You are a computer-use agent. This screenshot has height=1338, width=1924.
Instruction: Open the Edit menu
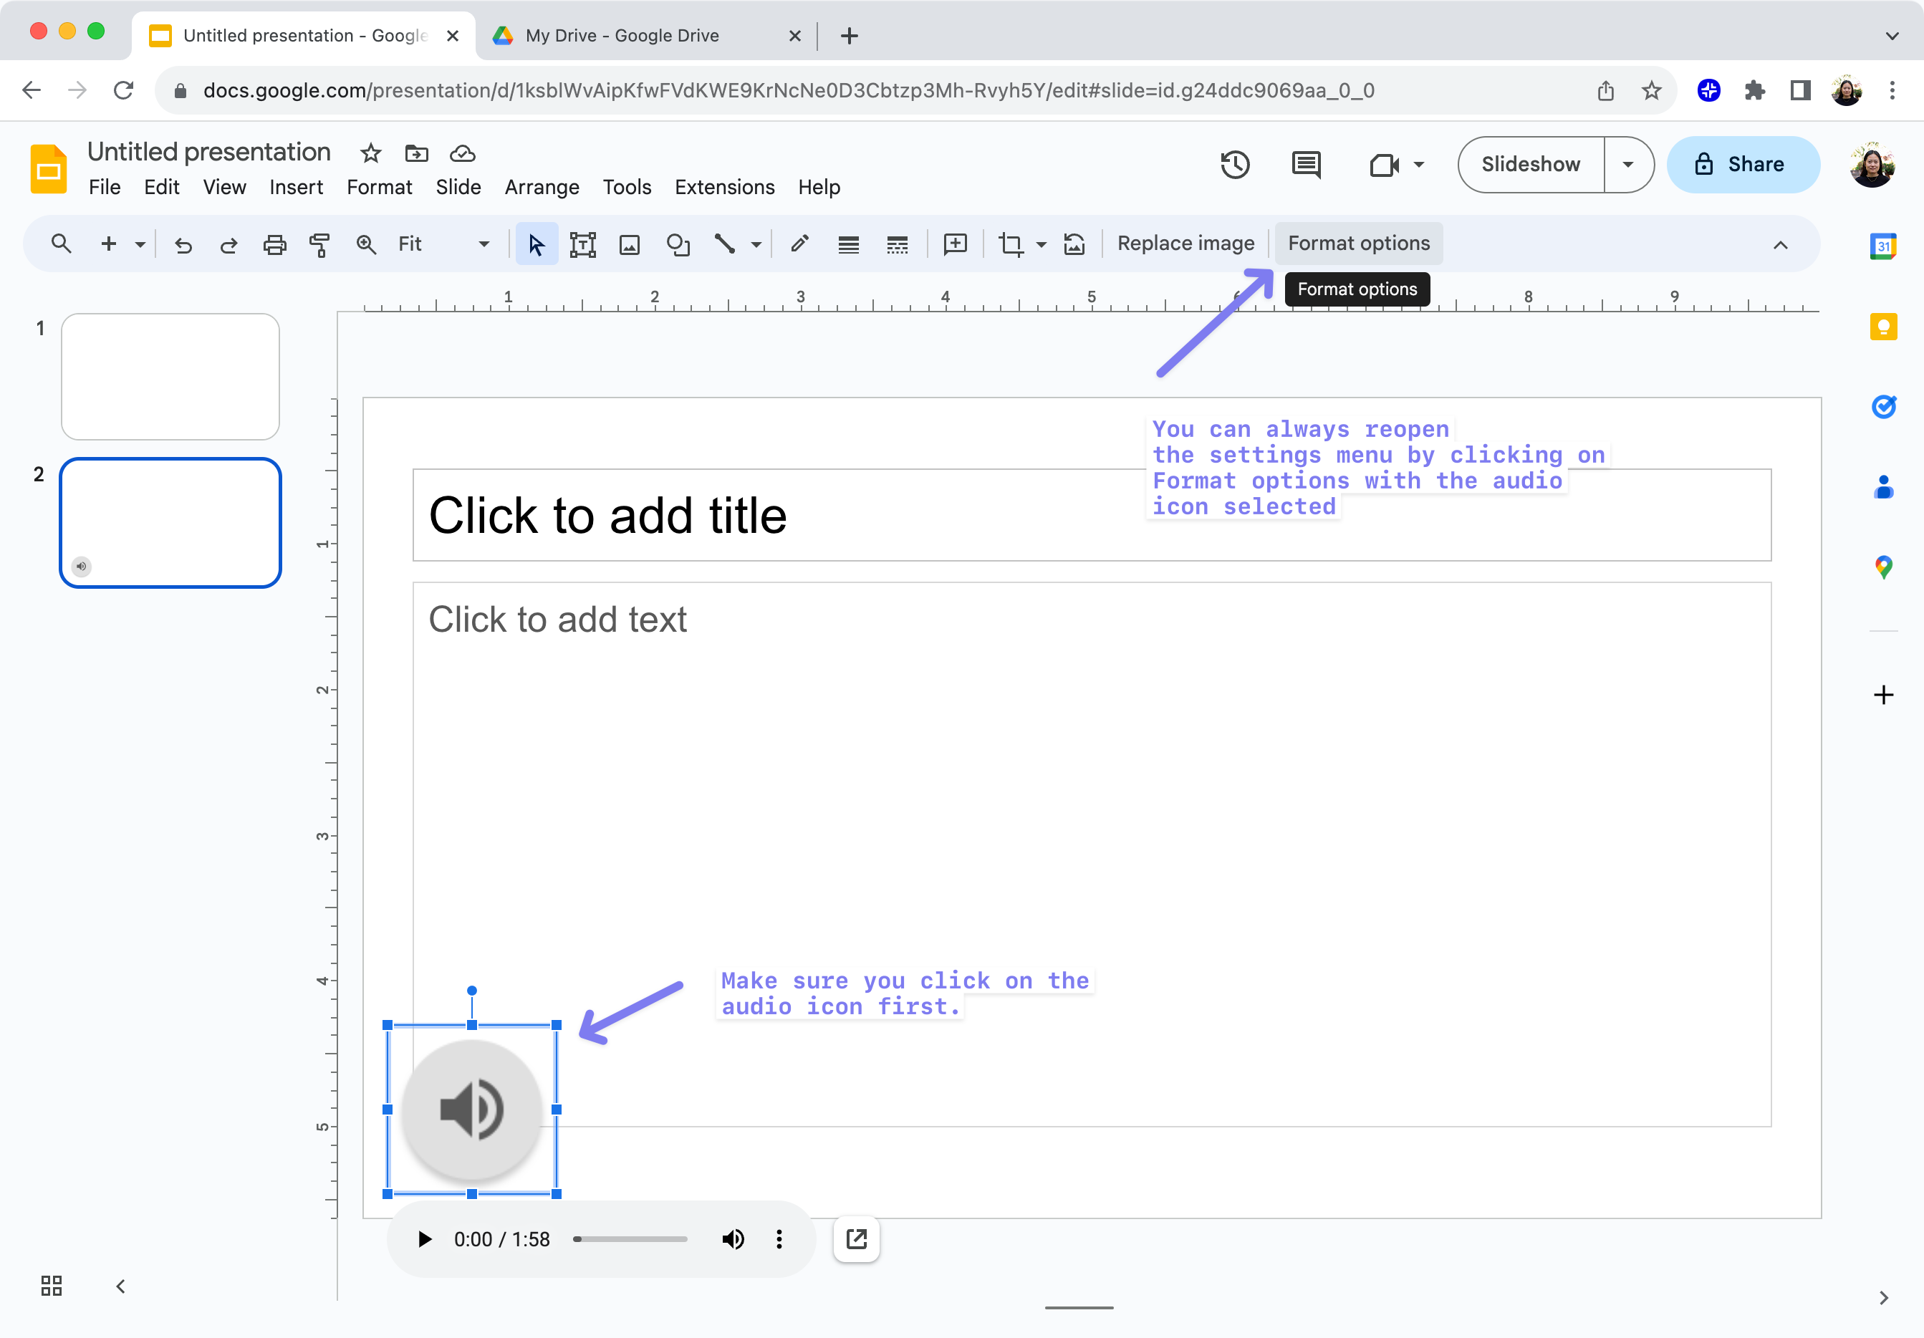pos(162,187)
